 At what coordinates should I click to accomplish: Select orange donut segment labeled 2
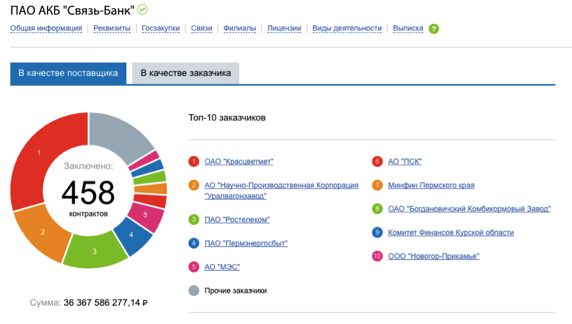[43, 232]
